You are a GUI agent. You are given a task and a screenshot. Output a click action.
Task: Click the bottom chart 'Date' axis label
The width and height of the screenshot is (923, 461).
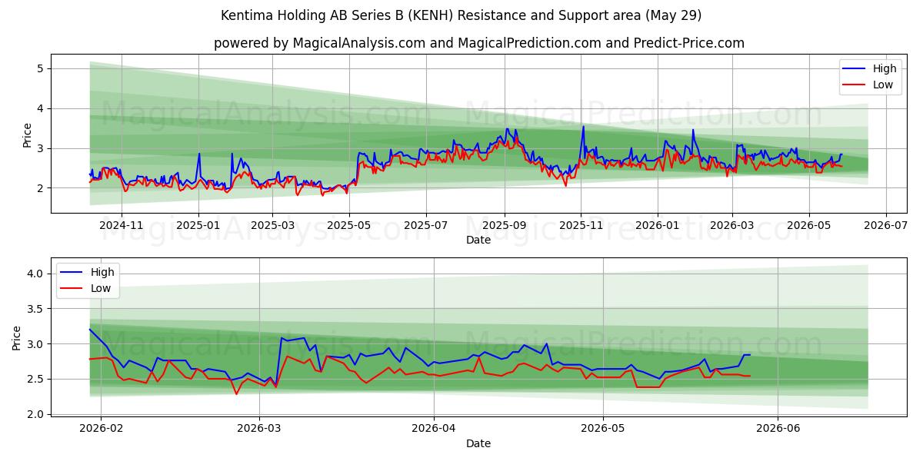click(478, 443)
